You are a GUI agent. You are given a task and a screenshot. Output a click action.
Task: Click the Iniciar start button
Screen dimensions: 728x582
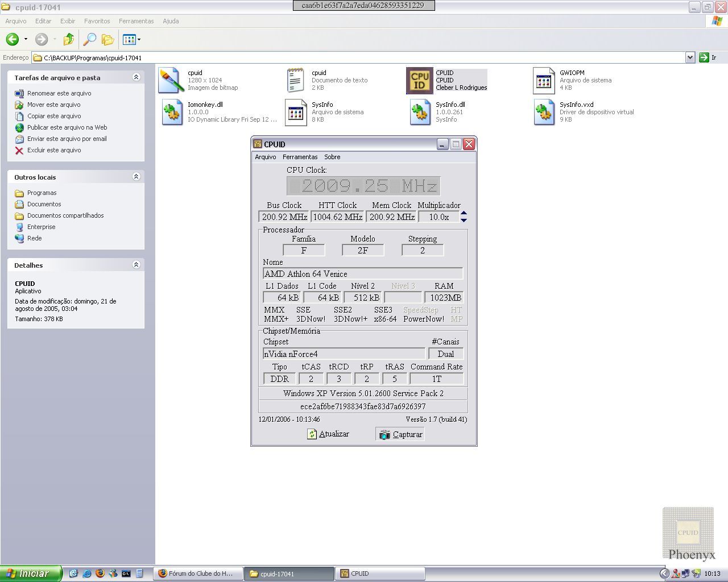pyautogui.click(x=31, y=573)
